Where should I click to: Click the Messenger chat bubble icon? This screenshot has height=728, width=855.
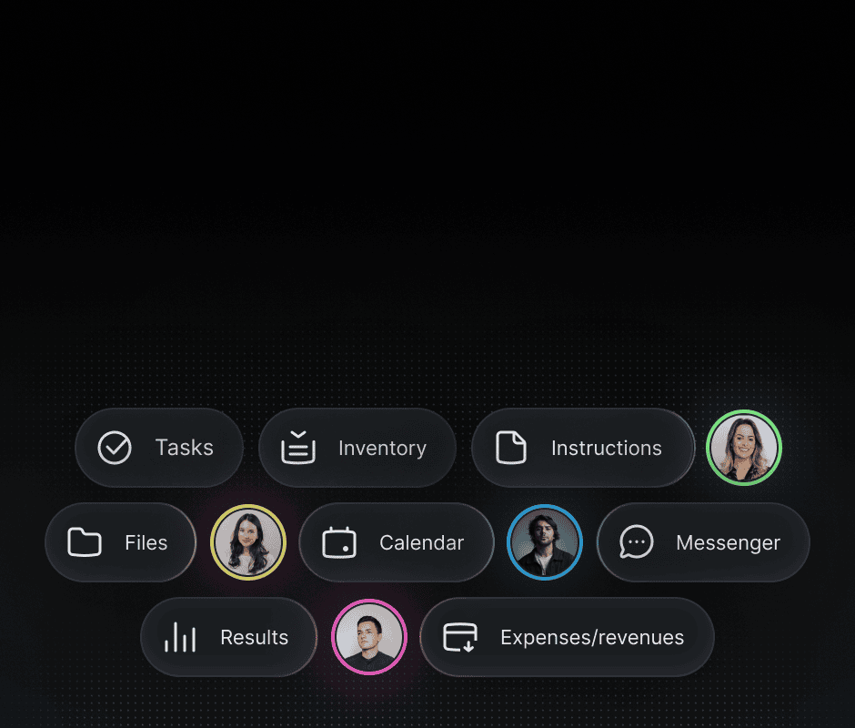pyautogui.click(x=637, y=542)
